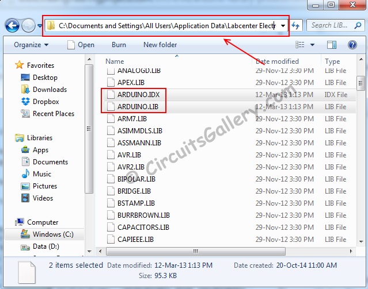Viewport: 368px width, 289px height.
Task: Click navigation pane scroll up arrow
Action: coord(89,59)
